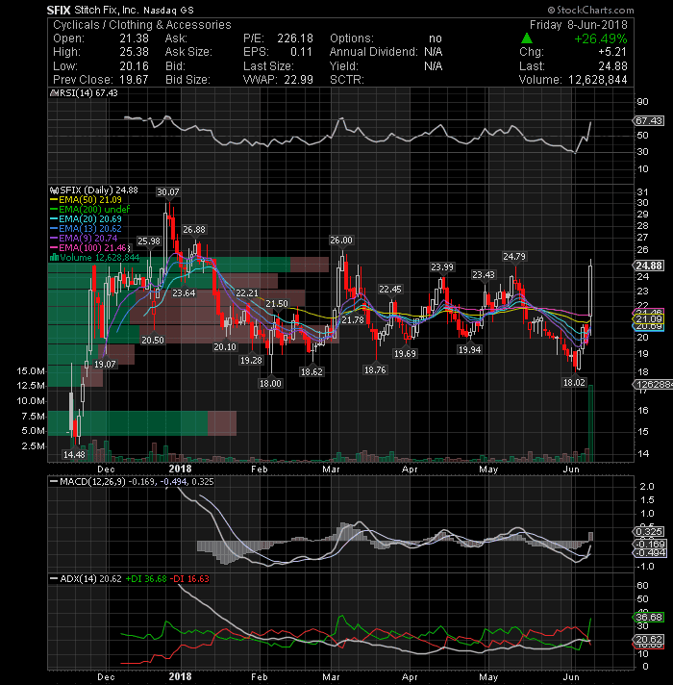
Task: Select the green EMA(200) legend line
Action: pyautogui.click(x=54, y=210)
